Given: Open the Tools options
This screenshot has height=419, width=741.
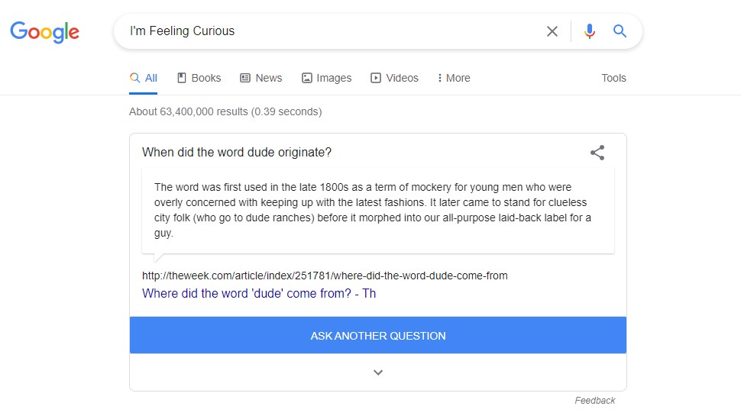Looking at the screenshot, I should click(613, 78).
